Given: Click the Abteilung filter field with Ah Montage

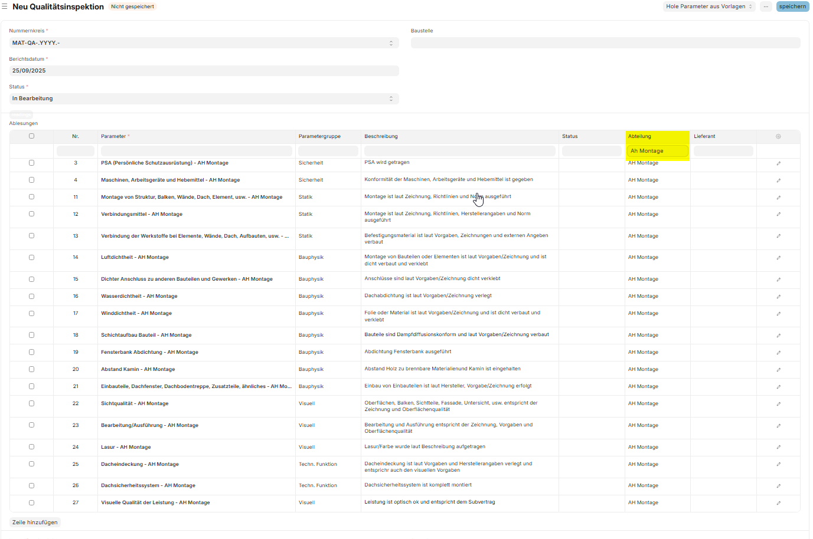Looking at the screenshot, I should pyautogui.click(x=657, y=151).
